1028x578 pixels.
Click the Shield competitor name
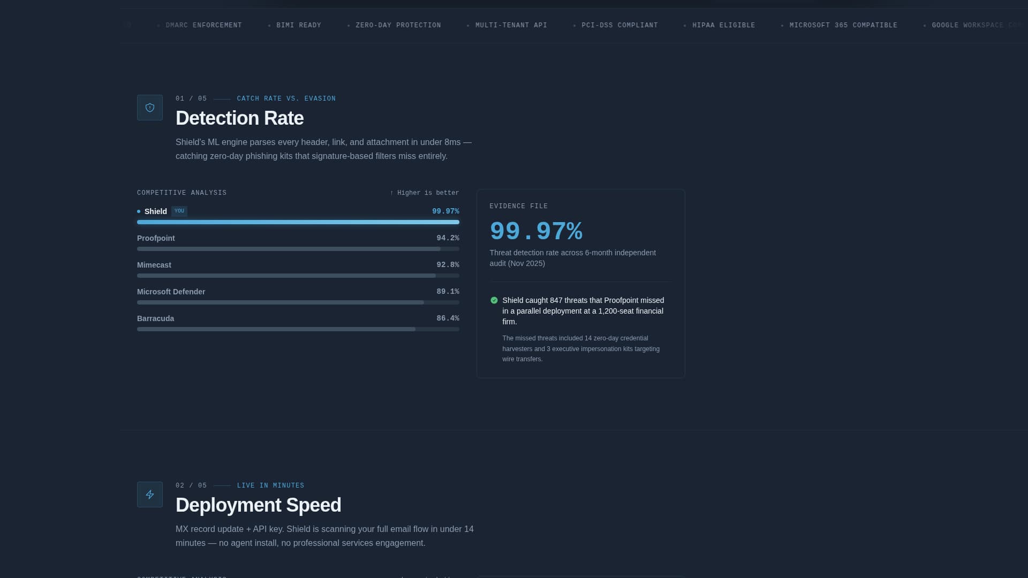point(156,211)
